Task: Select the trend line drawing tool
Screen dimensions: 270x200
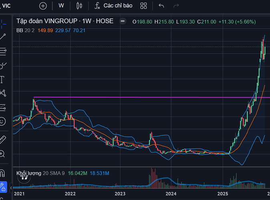Action: point(3,37)
